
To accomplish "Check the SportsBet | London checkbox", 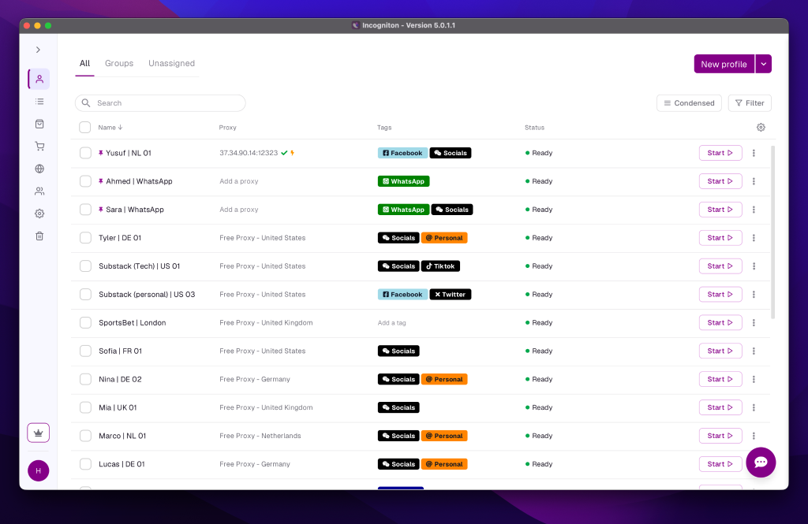I will (85, 323).
